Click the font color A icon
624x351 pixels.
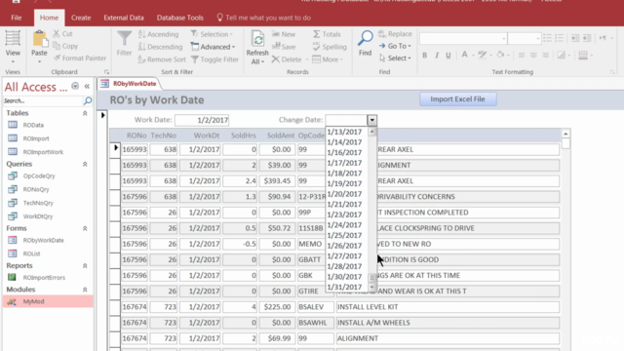(464, 55)
